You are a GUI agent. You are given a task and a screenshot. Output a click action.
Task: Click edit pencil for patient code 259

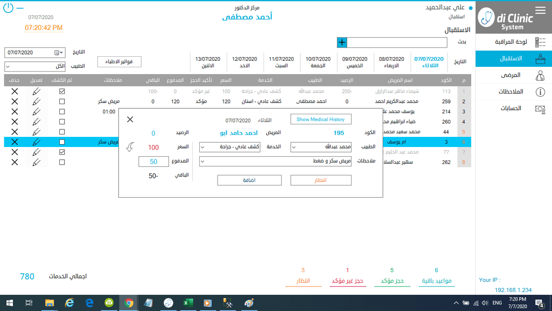pyautogui.click(x=36, y=101)
